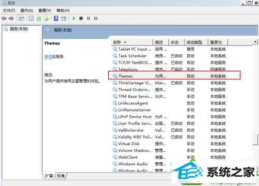The height and width of the screenshot is (186, 259).
Task: Sort by the 登录为 column header
Action: coord(218,42)
